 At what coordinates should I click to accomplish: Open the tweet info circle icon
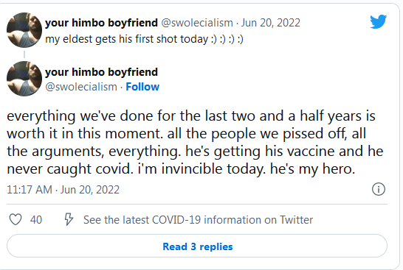pos(379,189)
